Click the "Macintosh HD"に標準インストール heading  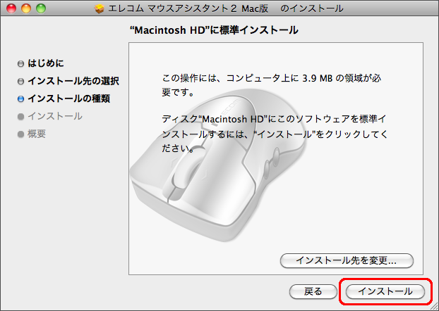(214, 30)
